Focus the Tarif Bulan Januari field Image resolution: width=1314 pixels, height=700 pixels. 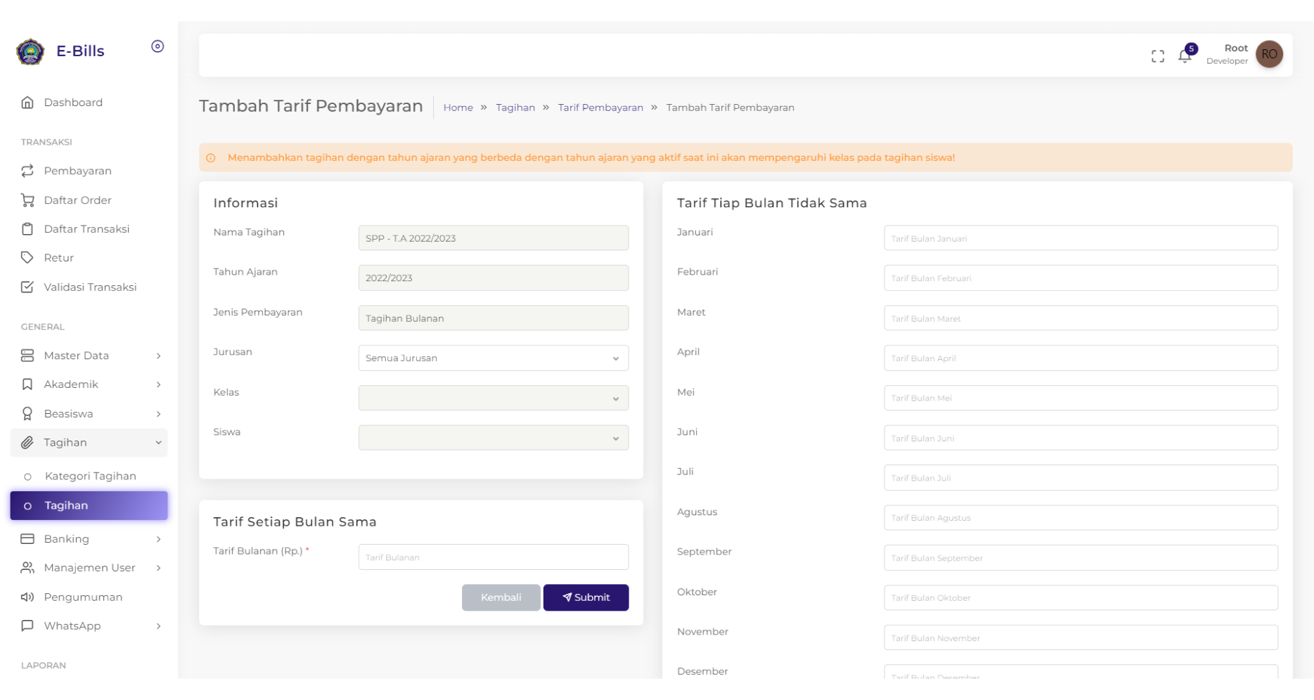(1081, 238)
